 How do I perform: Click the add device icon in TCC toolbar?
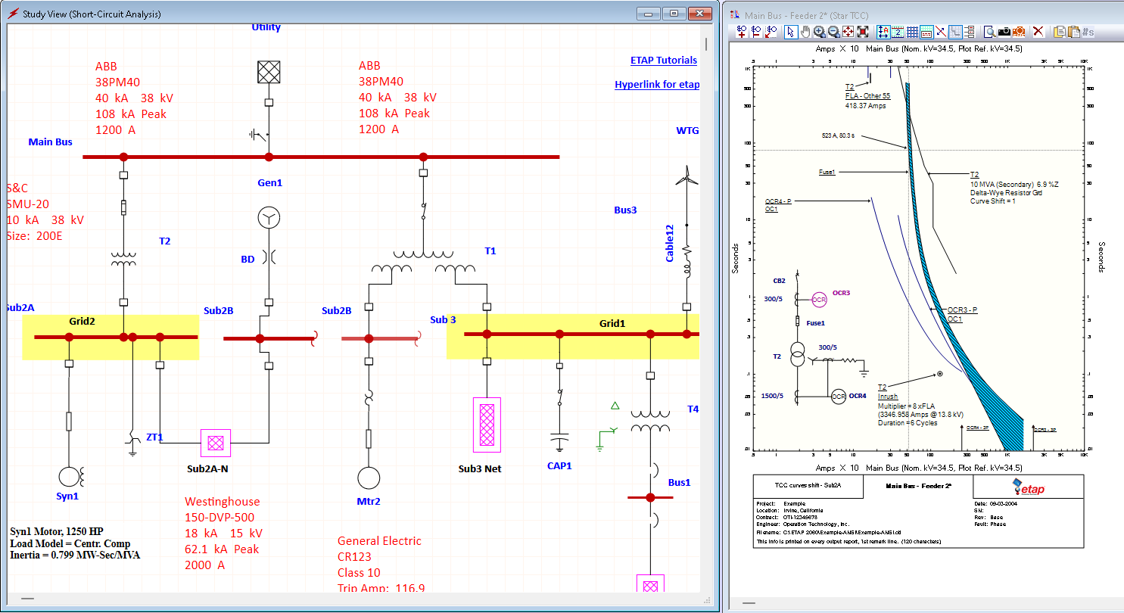point(742,32)
